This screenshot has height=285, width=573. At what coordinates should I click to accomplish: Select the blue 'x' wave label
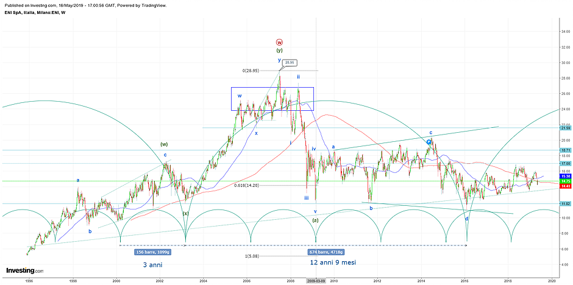click(256, 133)
